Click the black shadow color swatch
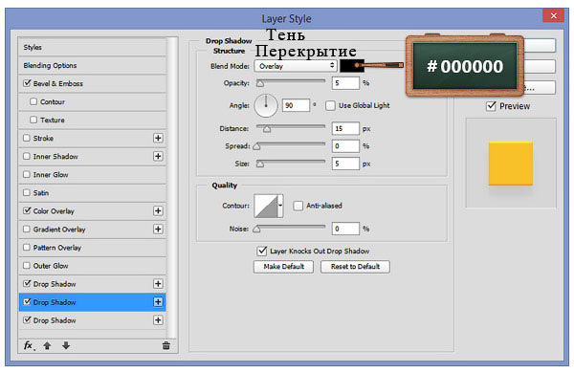Viewport: 574px width, 373px height. point(352,66)
